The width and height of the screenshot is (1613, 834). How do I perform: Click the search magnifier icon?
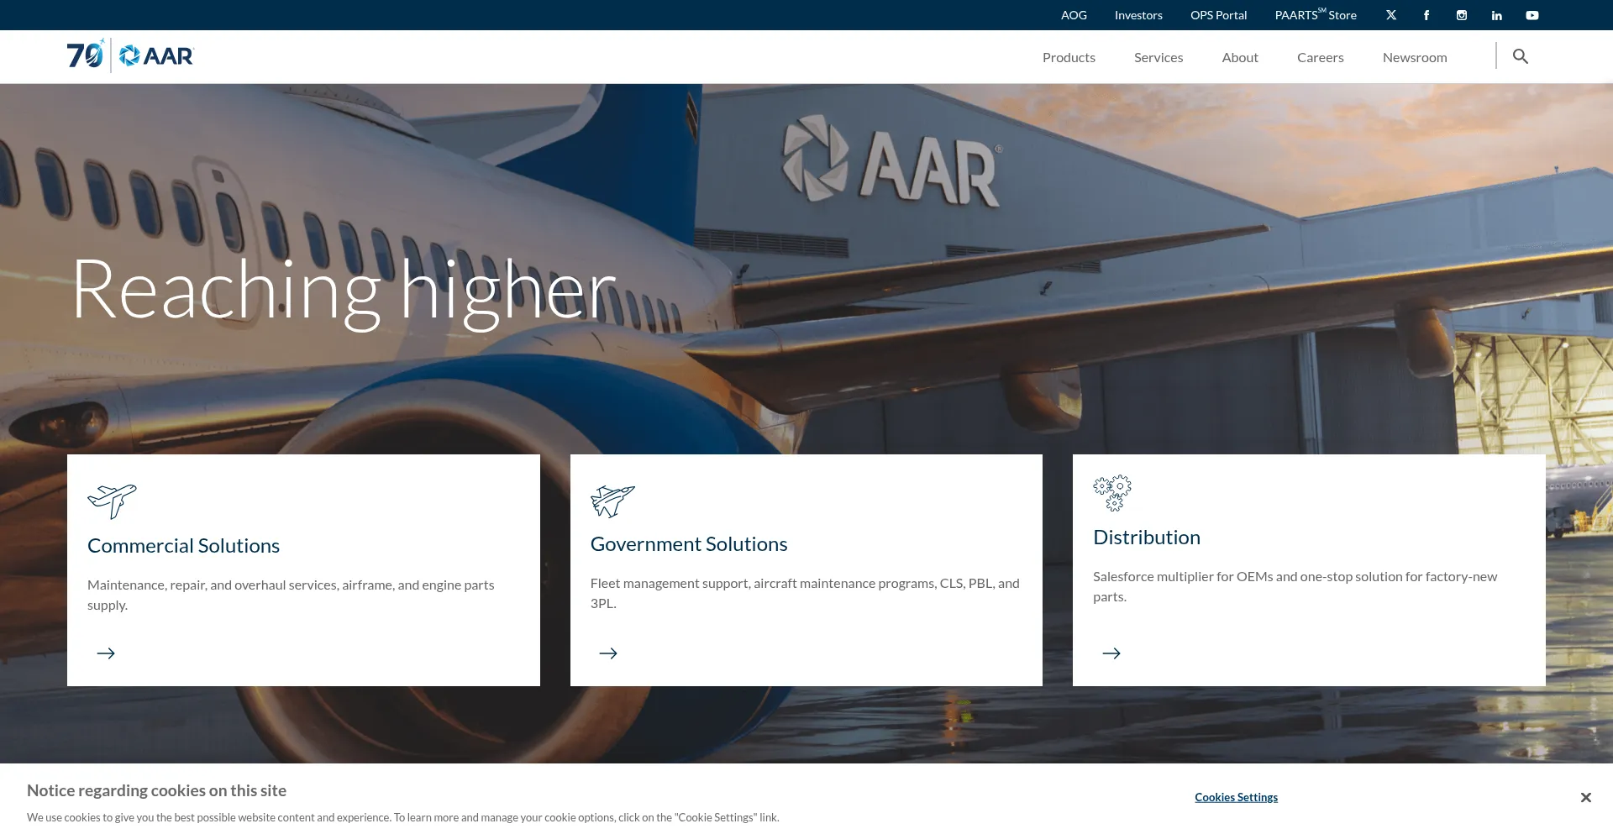tap(1521, 56)
